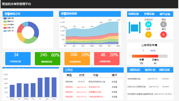This screenshot has width=179, height=101.
Task: Click the cyan 34 normal-running status circle
Action: (148, 24)
